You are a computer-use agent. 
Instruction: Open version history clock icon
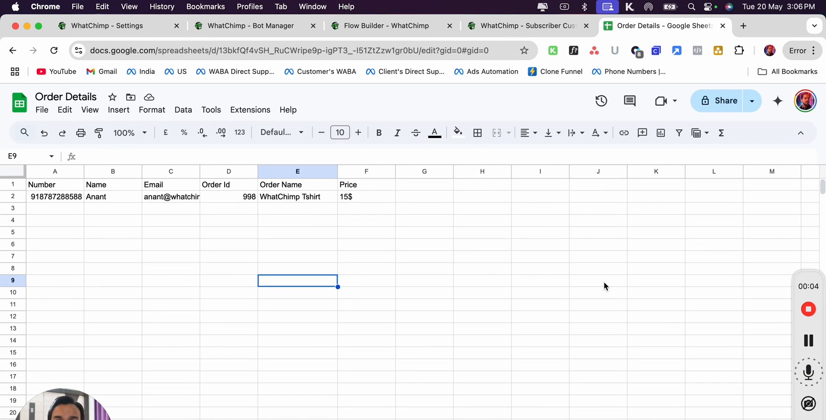click(601, 101)
